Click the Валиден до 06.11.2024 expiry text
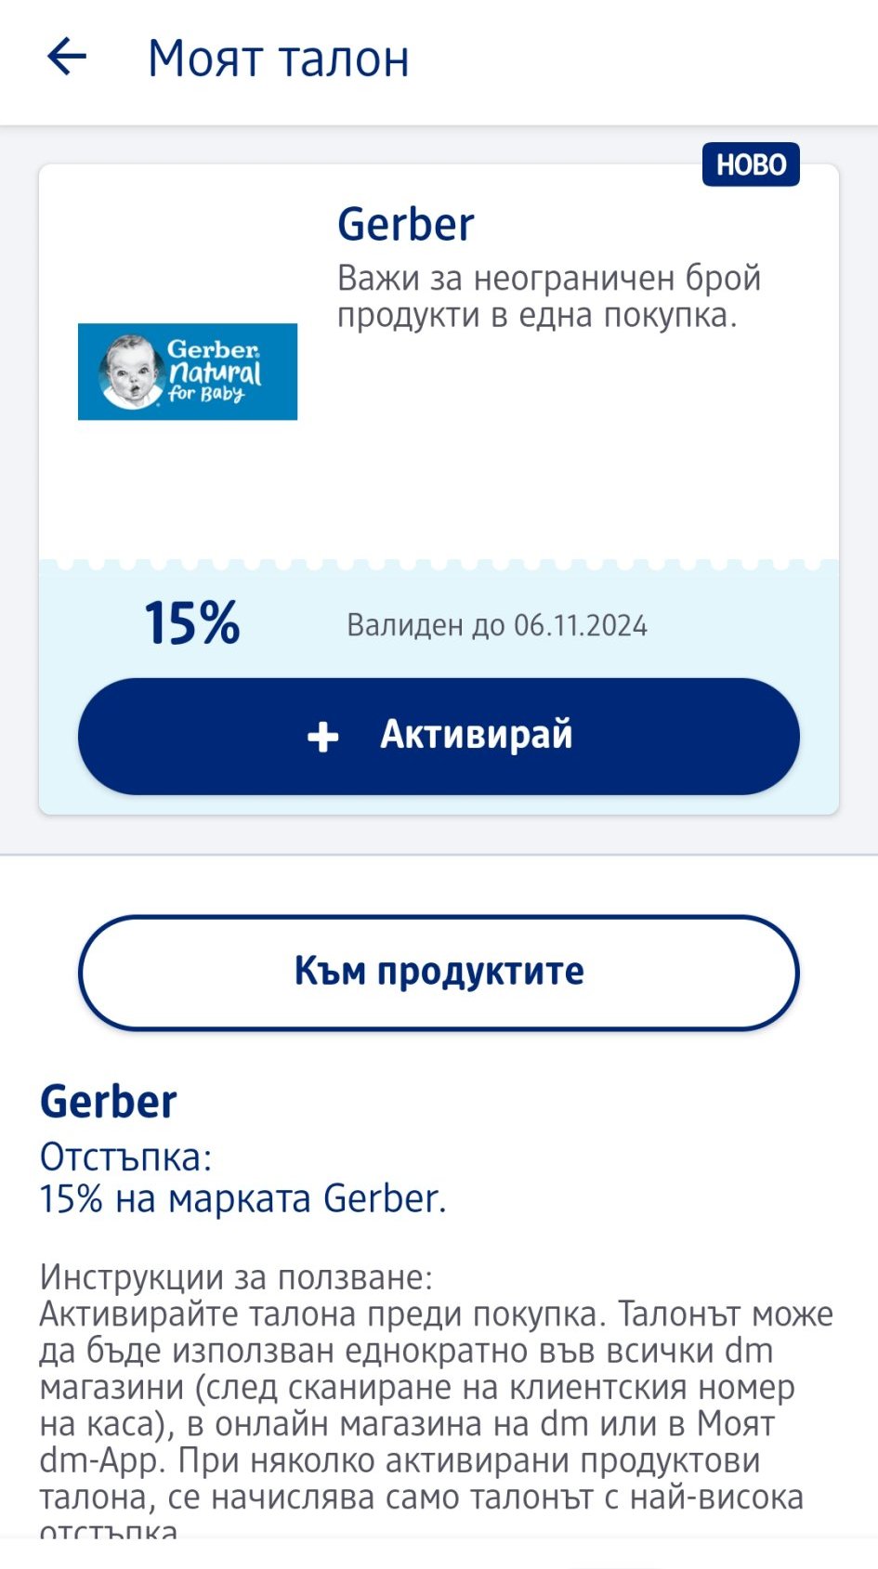The height and width of the screenshot is (1569, 878). tap(497, 625)
